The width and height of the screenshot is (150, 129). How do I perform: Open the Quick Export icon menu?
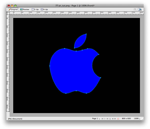point(139,9)
